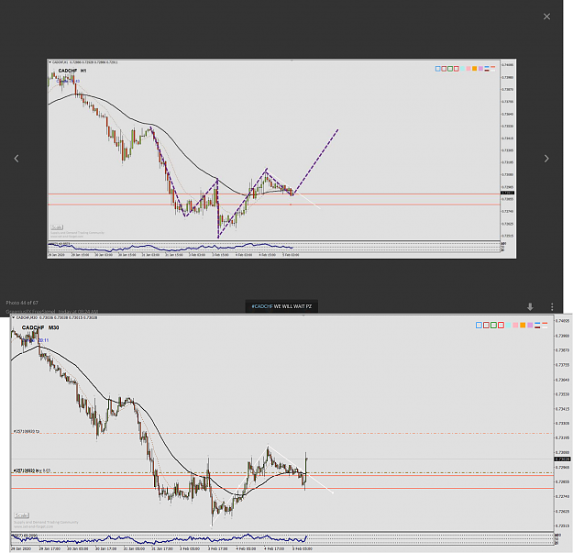Viewport: 573px width, 553px height.
Task: Click the purple swatch in M30 chart
Action: pyautogui.click(x=530, y=325)
